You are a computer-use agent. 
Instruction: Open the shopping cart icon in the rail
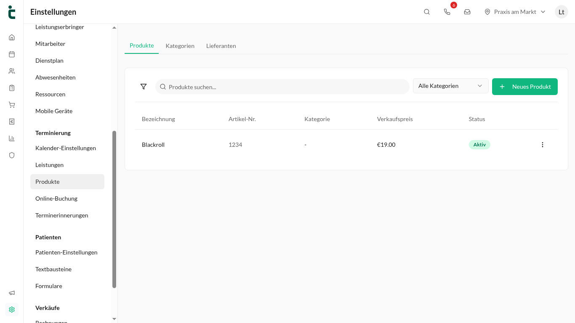point(12,104)
